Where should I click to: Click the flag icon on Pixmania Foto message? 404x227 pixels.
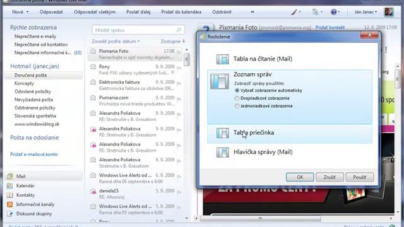179,53
